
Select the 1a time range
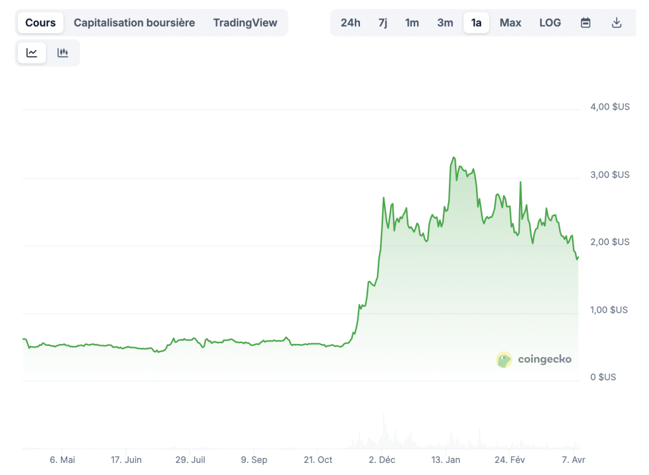coord(476,23)
